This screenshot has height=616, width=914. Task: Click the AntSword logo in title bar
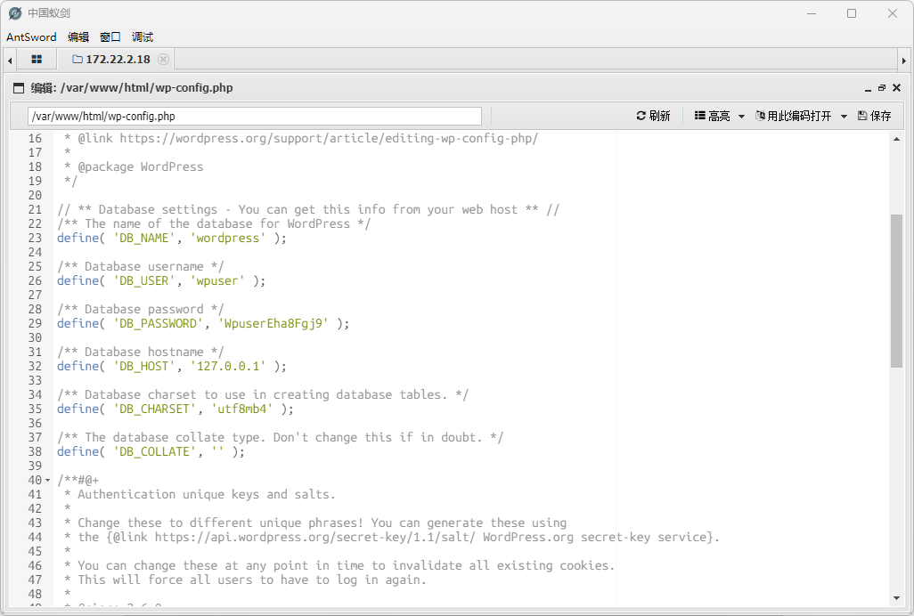pyautogui.click(x=14, y=13)
